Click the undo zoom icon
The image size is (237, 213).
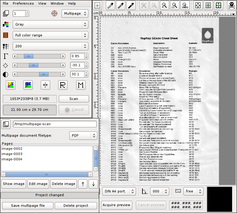click(185, 5)
